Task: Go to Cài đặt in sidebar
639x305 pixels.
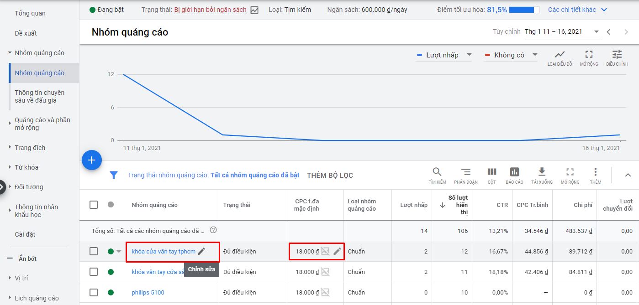Action: tap(25, 234)
